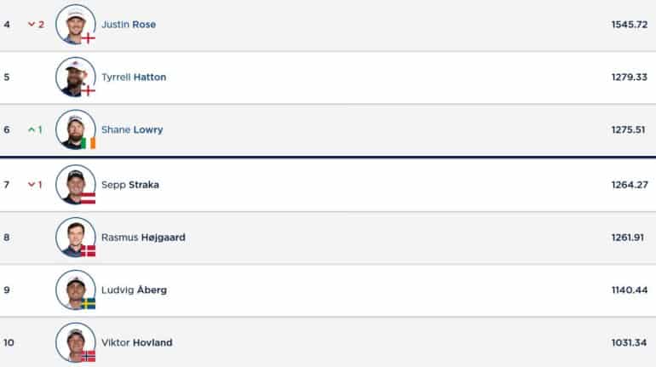The width and height of the screenshot is (656, 367).
Task: Click the Sepp Straka name
Action: 130,184
